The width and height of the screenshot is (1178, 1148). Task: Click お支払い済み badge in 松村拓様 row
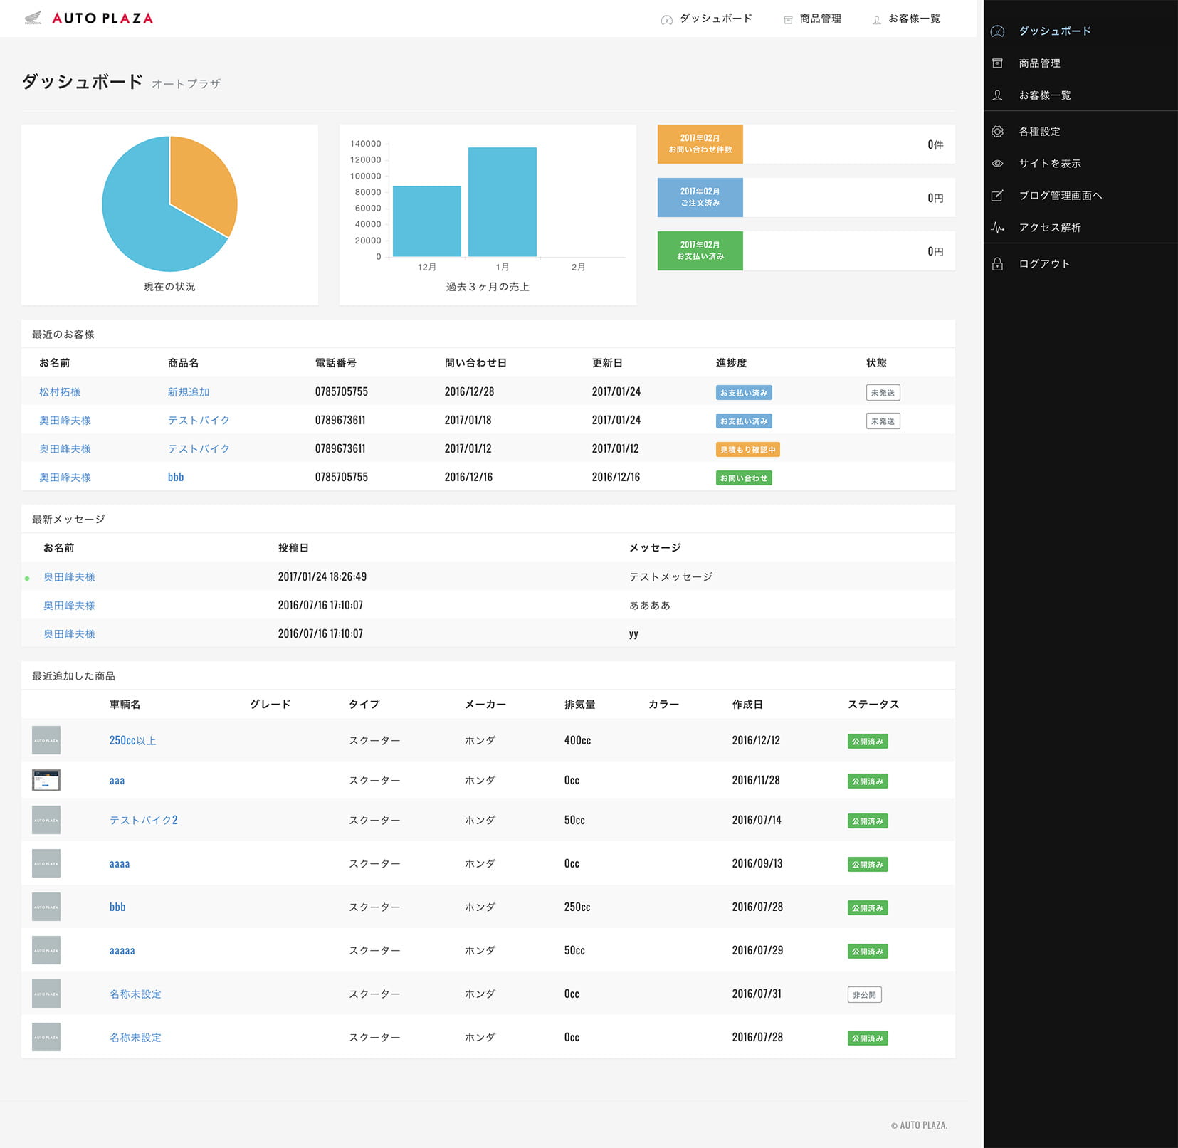point(744,393)
